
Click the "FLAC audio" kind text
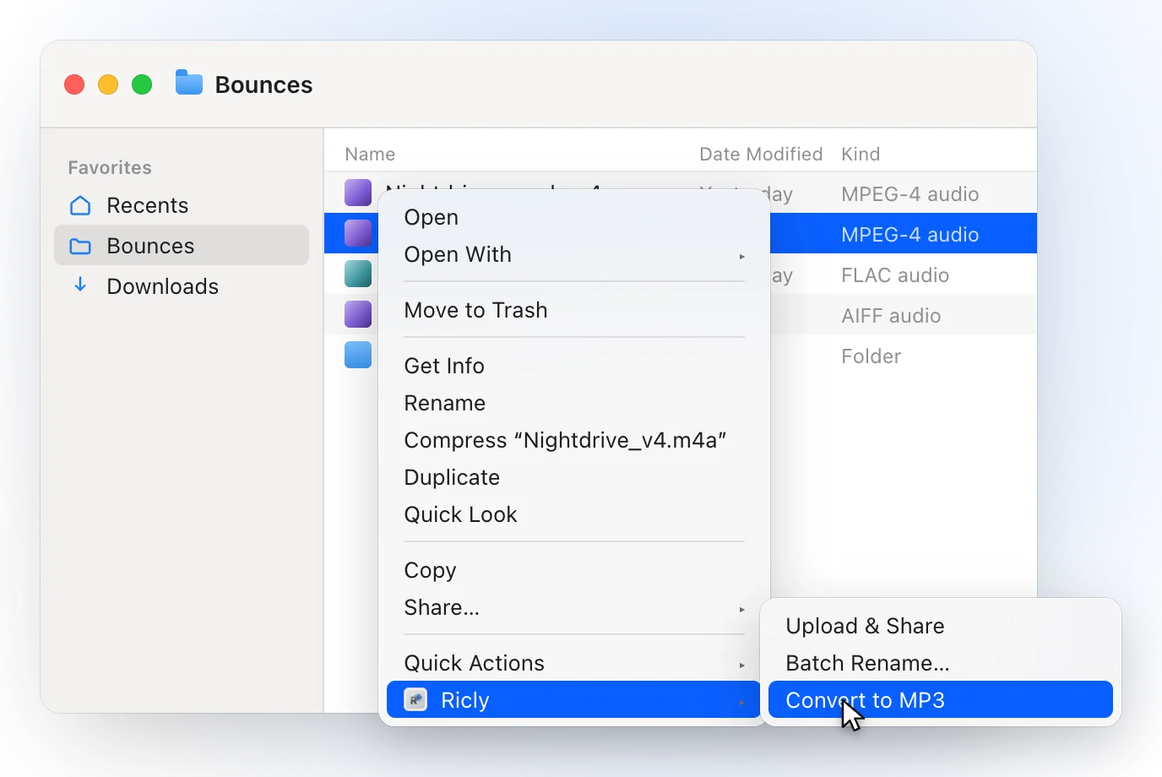tap(895, 275)
